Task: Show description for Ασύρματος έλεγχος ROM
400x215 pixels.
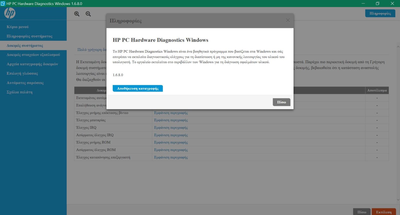Action: pyautogui.click(x=171, y=150)
